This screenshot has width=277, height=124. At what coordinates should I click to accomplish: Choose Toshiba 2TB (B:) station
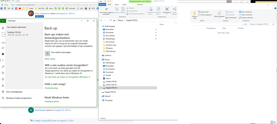[x=24, y=34]
